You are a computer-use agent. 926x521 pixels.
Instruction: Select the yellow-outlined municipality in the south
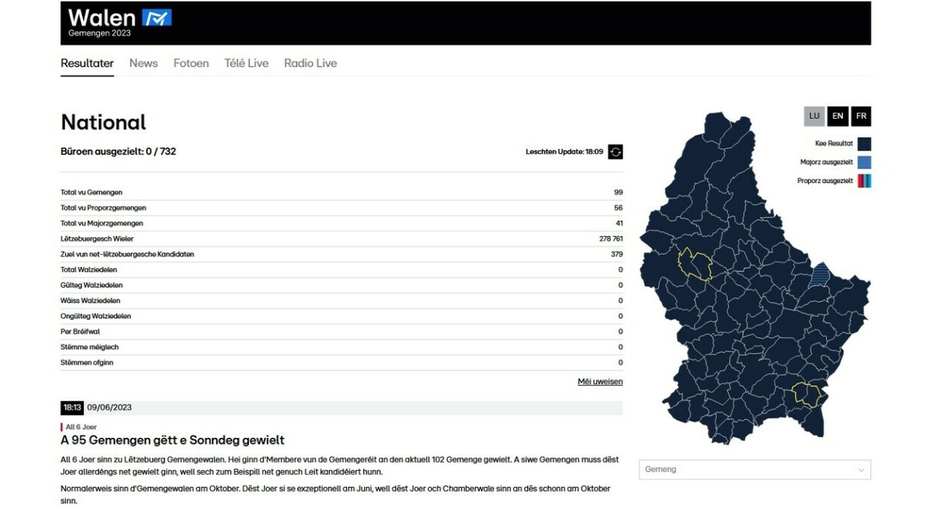point(806,395)
